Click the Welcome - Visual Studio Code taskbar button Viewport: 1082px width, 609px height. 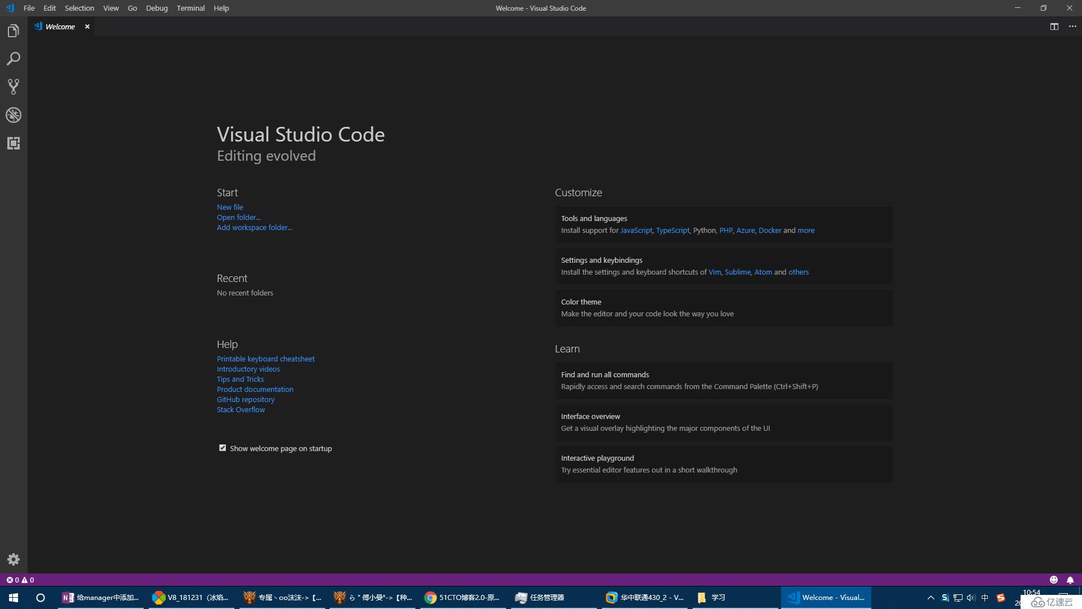(x=826, y=598)
